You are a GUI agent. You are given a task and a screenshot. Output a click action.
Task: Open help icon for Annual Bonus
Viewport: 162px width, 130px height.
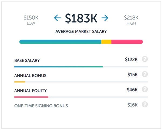coord(145,74)
